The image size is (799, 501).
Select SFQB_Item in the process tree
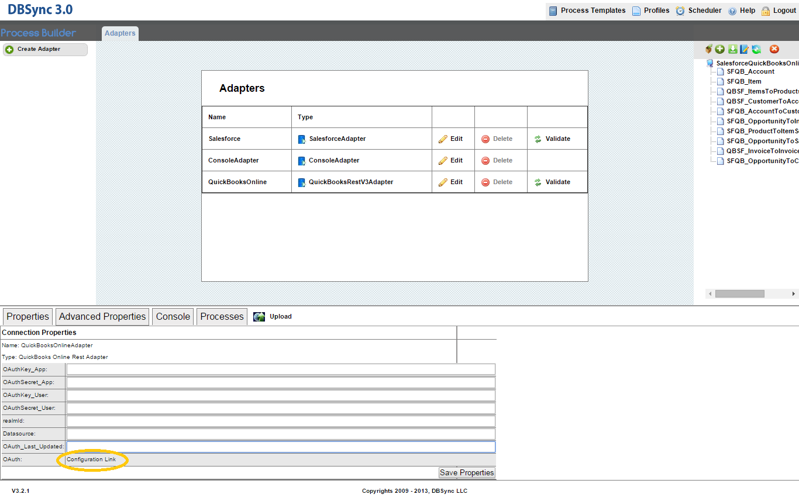[x=744, y=81]
